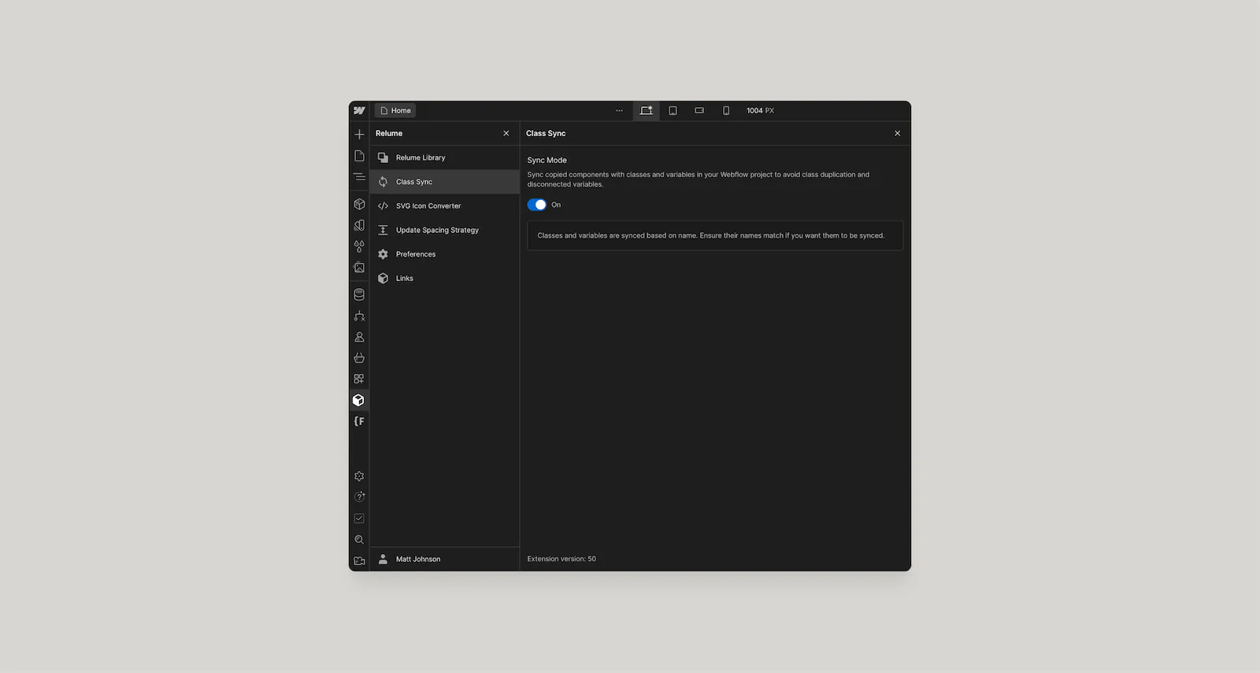Open the Assets image icon
This screenshot has height=673, width=1260.
tap(359, 268)
